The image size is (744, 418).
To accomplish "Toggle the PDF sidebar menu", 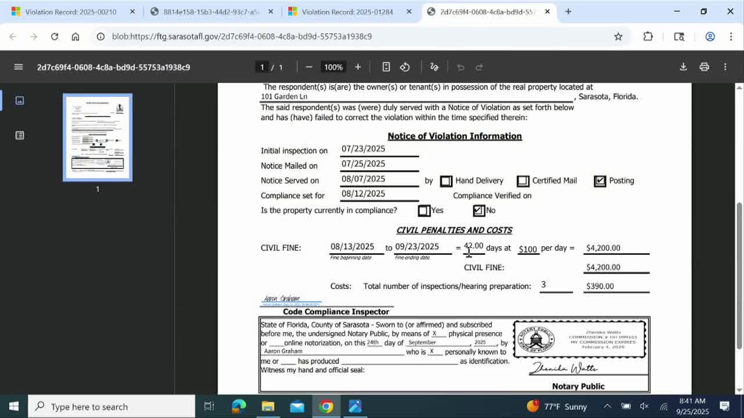I will (19, 67).
